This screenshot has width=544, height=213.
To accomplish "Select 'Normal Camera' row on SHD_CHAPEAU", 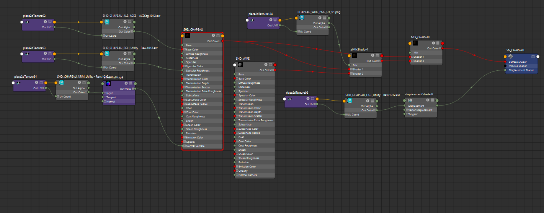I will (x=202, y=146).
